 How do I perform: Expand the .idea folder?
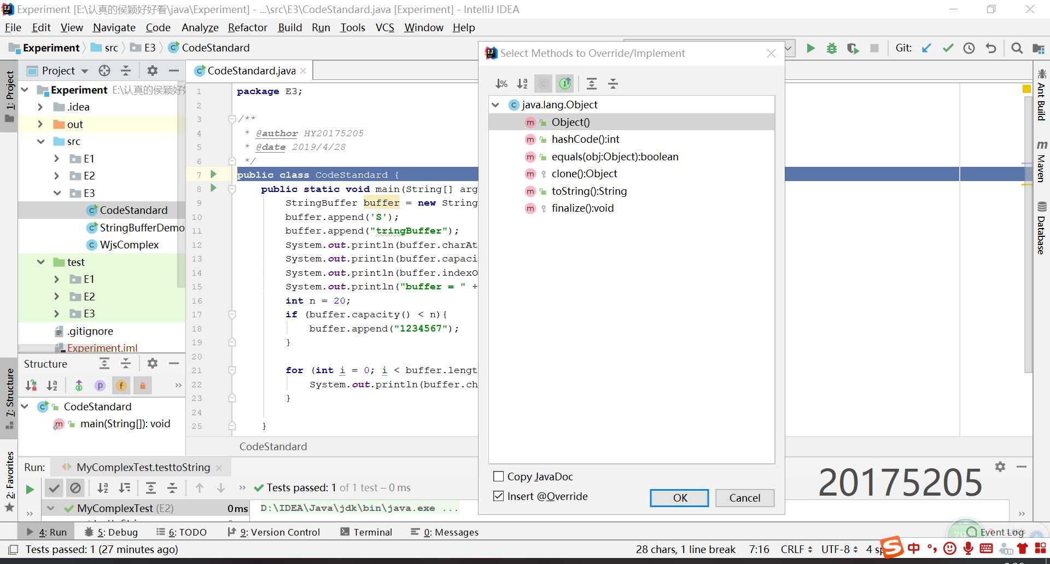click(x=40, y=107)
